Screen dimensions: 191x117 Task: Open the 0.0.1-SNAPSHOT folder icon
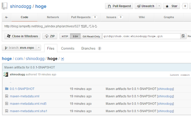tap(7, 88)
